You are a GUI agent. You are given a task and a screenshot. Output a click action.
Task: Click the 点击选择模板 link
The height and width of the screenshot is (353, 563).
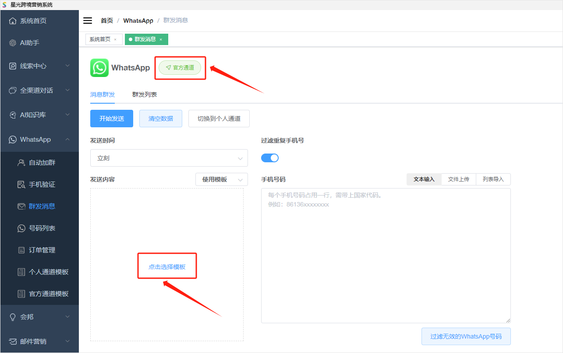(167, 267)
